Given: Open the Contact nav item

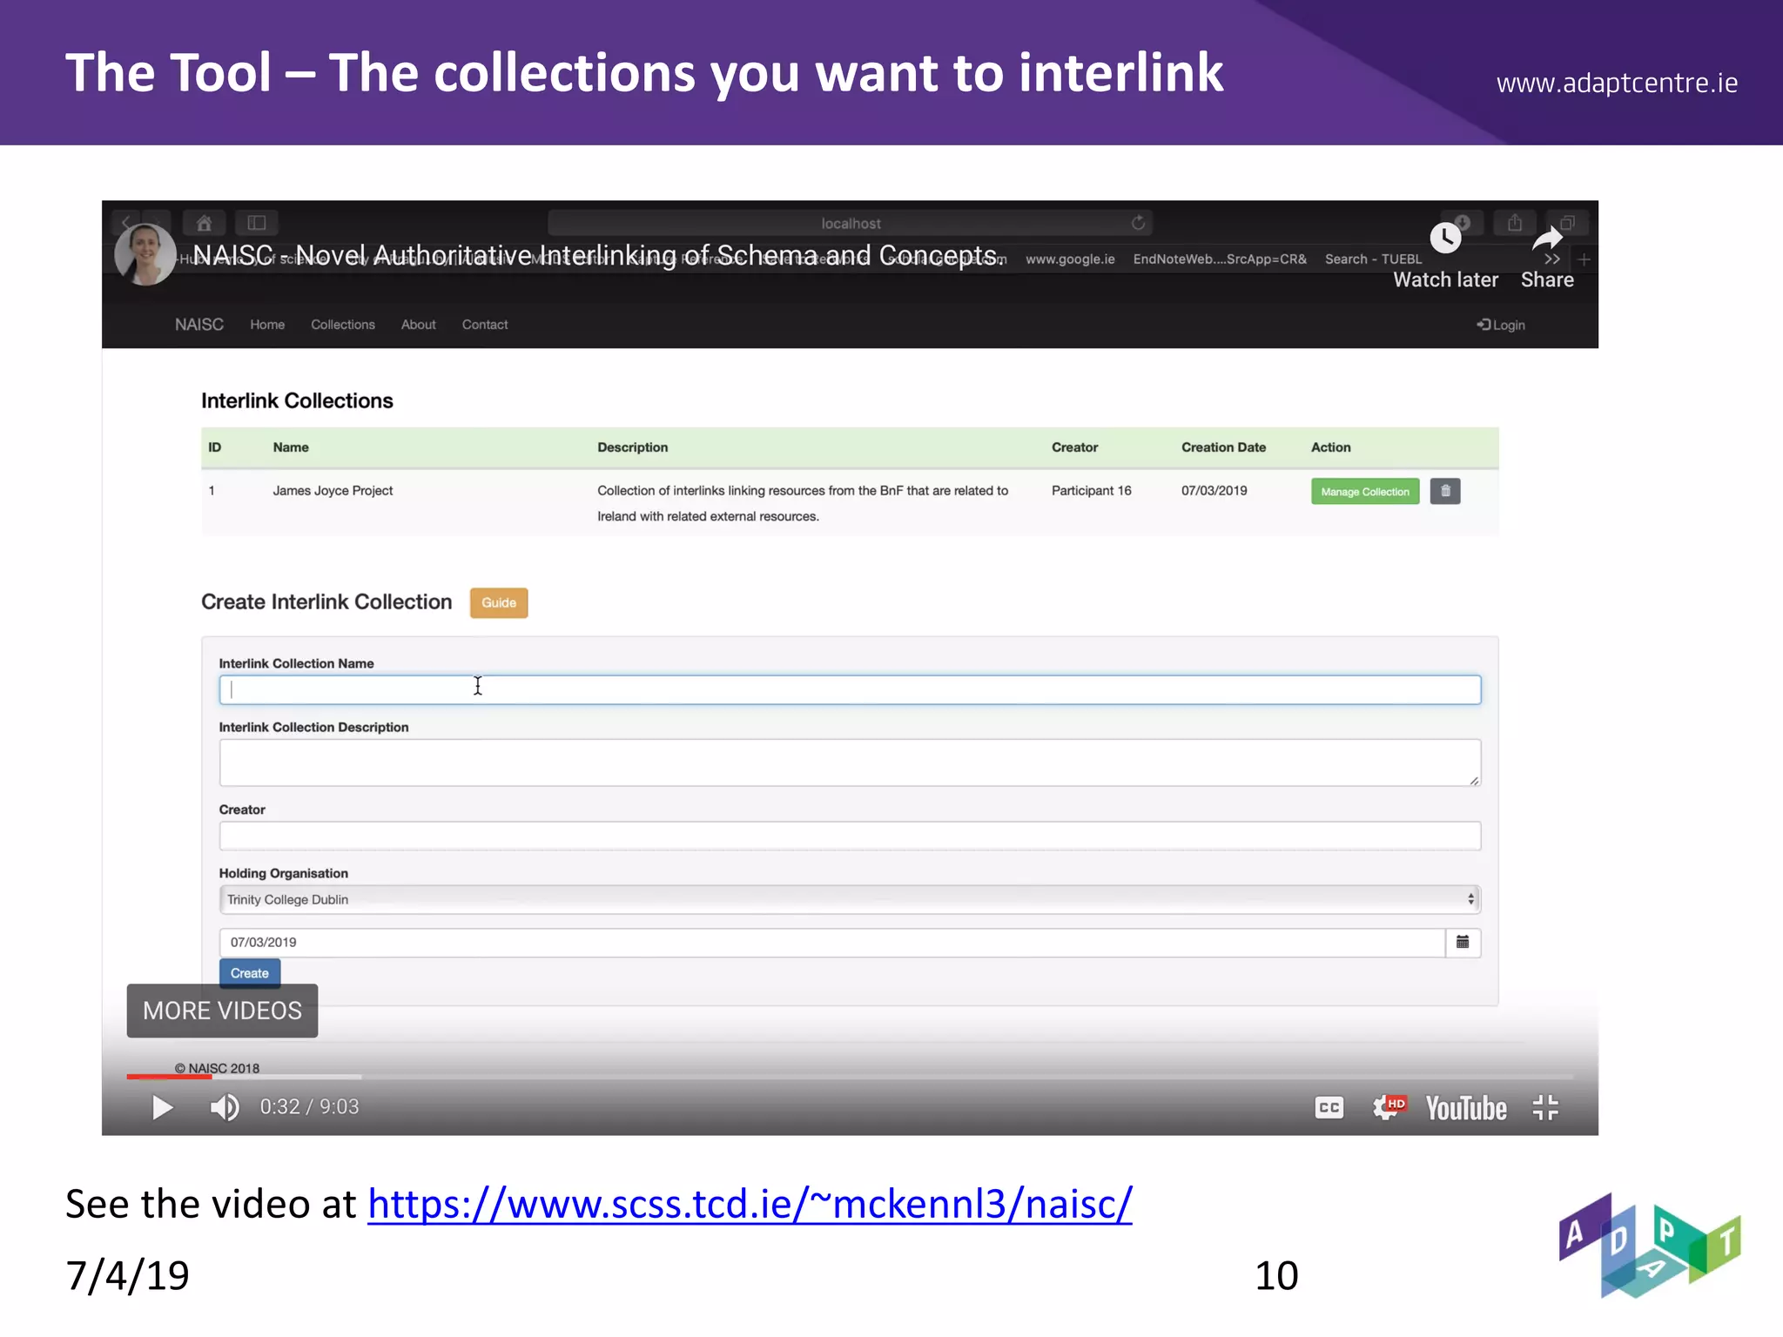Looking at the screenshot, I should click(485, 325).
